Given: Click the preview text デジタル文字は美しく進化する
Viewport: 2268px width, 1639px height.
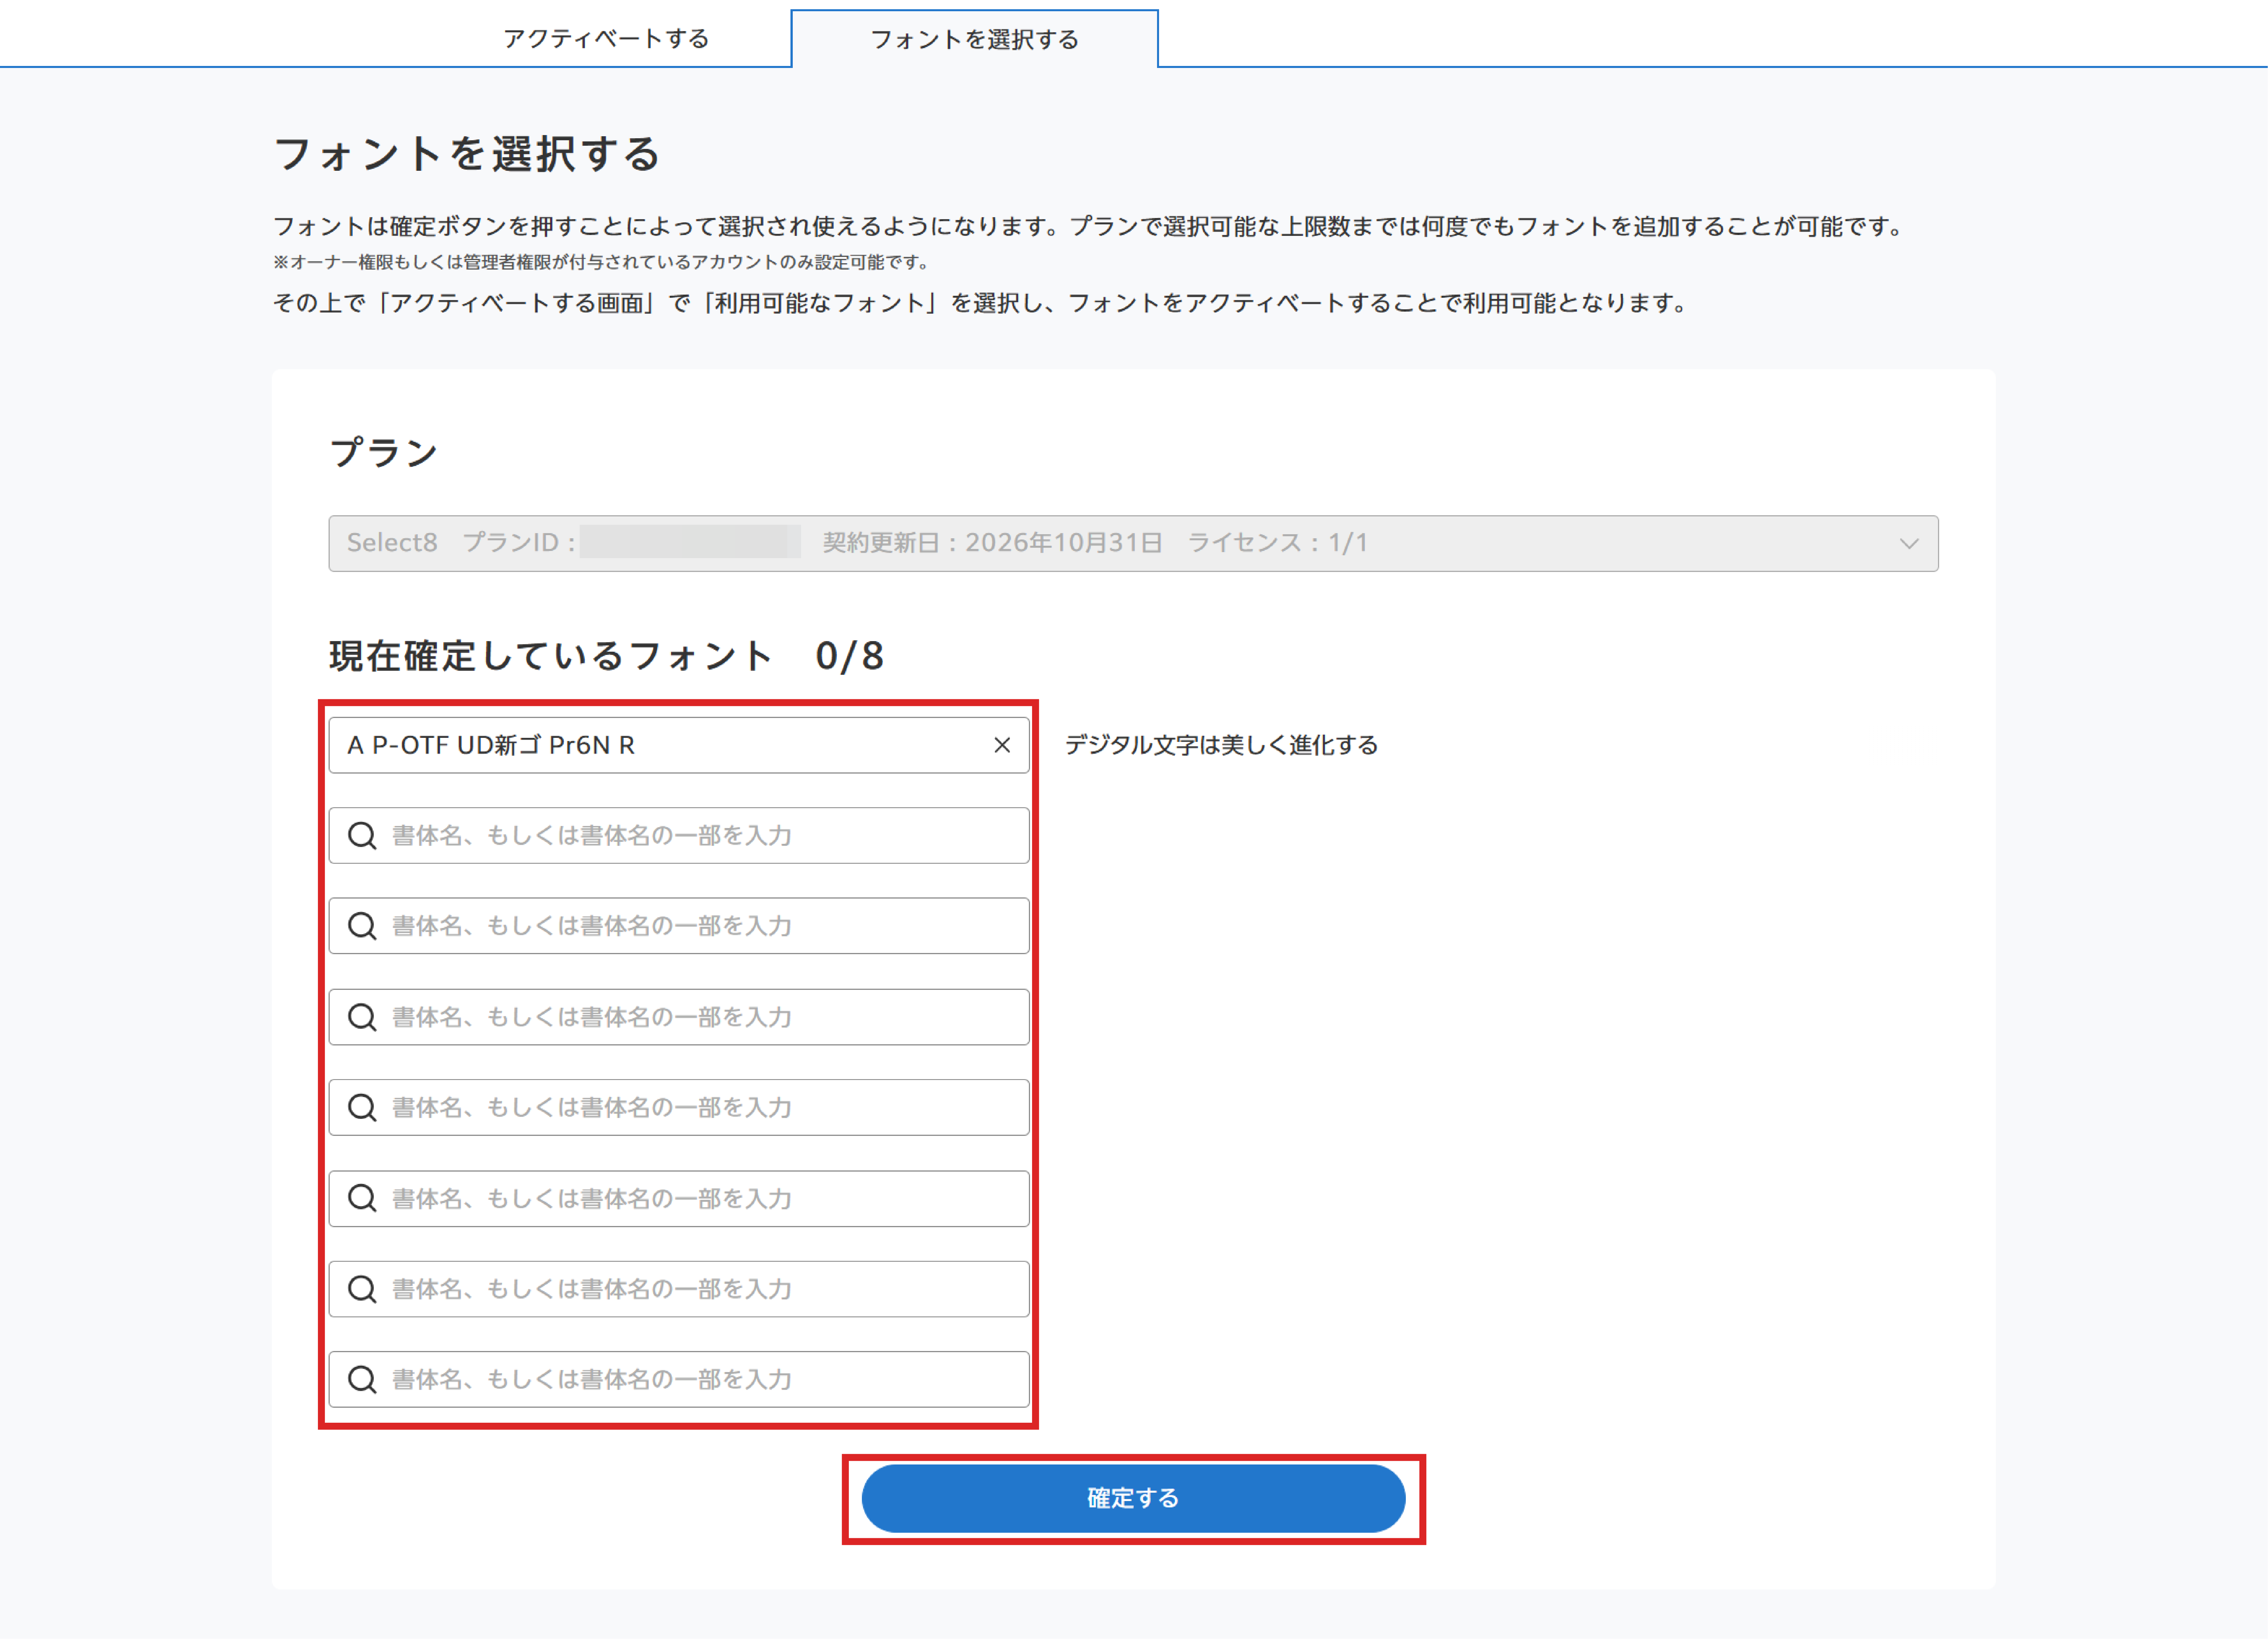Looking at the screenshot, I should (x=1221, y=745).
